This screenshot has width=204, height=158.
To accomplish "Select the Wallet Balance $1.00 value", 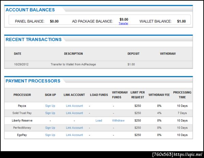I will pos(181,21).
